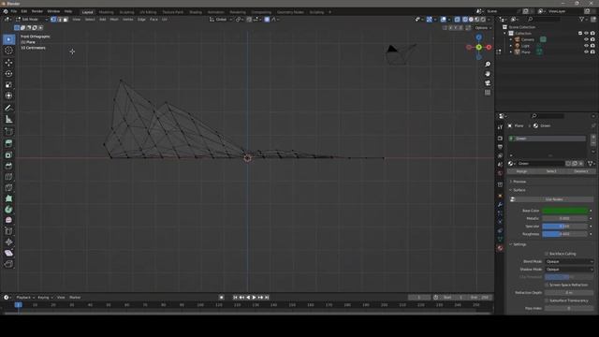Enable vertex select mode
This screenshot has width=599, height=337.
pos(53,19)
